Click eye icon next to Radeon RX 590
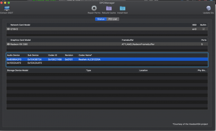The width and height of the screenshot is (216, 131). pyautogui.click(x=8, y=44)
